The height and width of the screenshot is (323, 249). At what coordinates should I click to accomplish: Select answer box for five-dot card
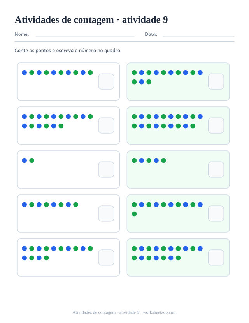tap(216, 169)
